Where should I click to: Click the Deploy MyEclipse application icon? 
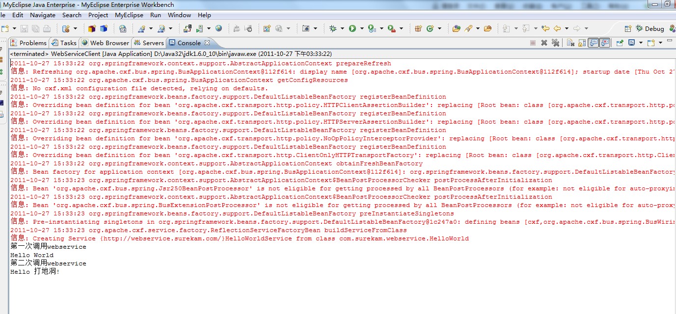(187, 28)
